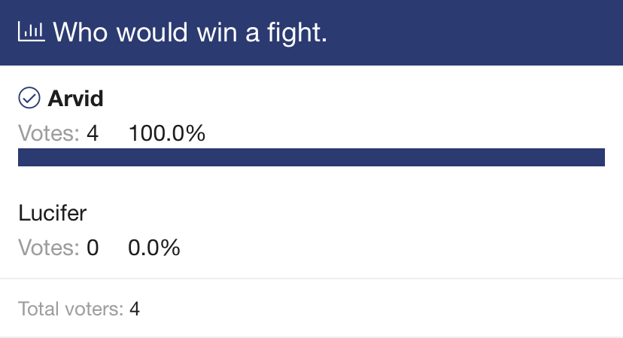Click the poll bar-chart icon in header
Viewport: 623px width, 338px height.
click(x=32, y=32)
